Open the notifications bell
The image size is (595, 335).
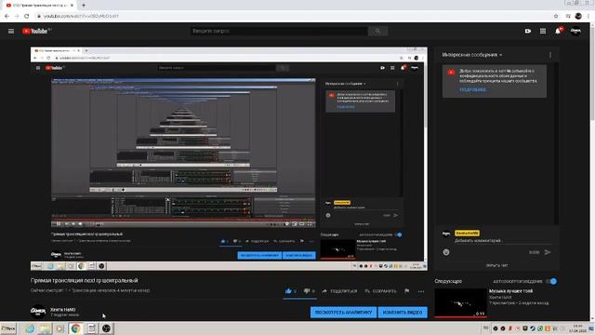pyautogui.click(x=558, y=31)
